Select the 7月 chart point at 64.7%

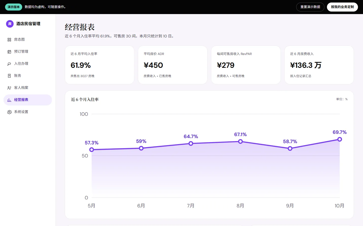[191, 143]
